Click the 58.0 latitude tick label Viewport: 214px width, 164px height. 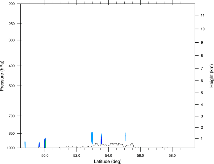click(x=172, y=155)
